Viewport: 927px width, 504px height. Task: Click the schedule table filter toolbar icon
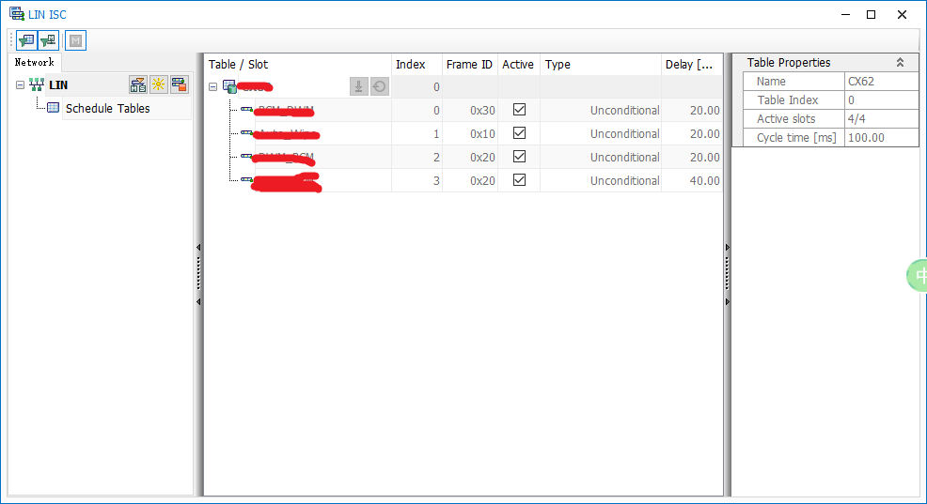[x=26, y=40]
